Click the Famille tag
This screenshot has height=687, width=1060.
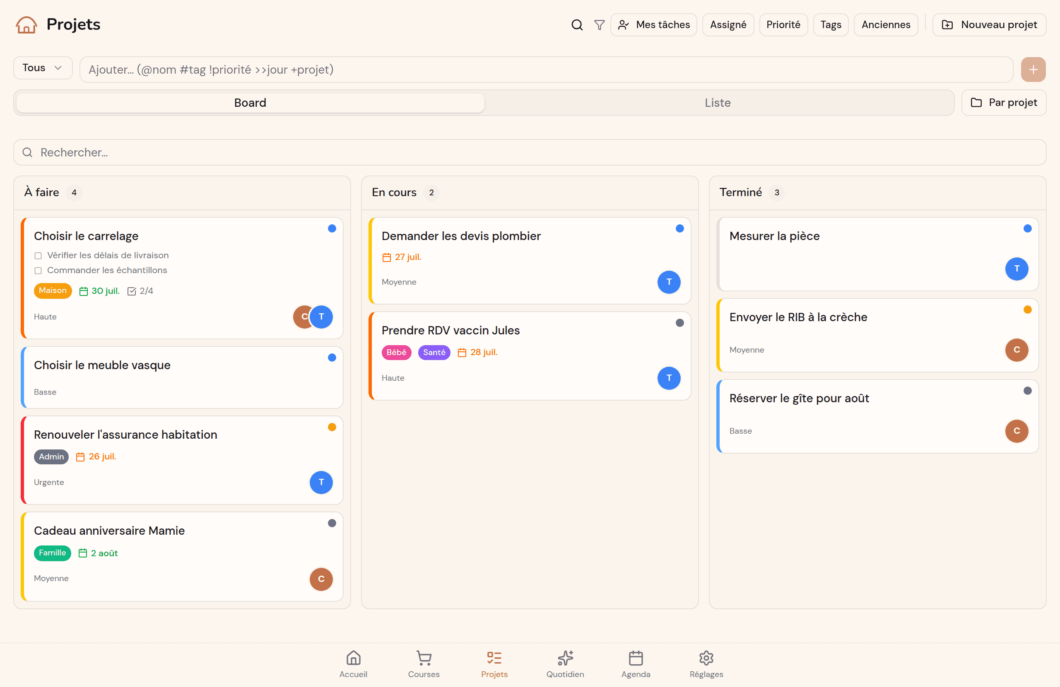(x=52, y=553)
